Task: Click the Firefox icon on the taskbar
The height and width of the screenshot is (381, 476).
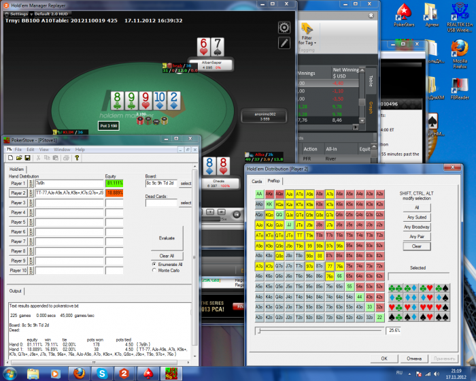Action: pos(80,374)
